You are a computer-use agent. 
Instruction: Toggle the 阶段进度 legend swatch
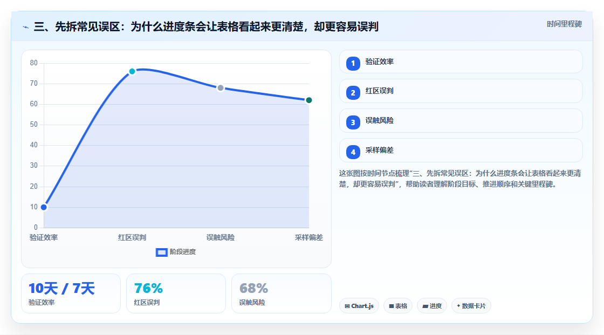coord(161,252)
